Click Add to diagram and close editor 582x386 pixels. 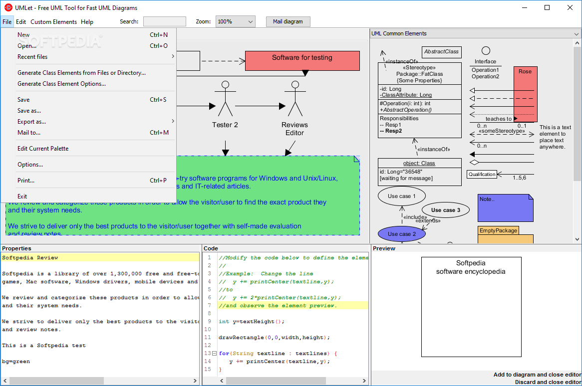click(537, 375)
